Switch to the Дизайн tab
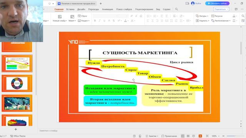Screen dimensions: 246x138 (81, 9)
